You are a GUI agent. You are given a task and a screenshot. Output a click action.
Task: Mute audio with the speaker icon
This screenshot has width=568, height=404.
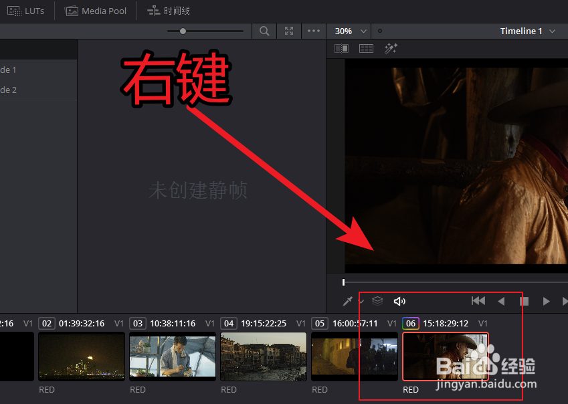pyautogui.click(x=399, y=301)
